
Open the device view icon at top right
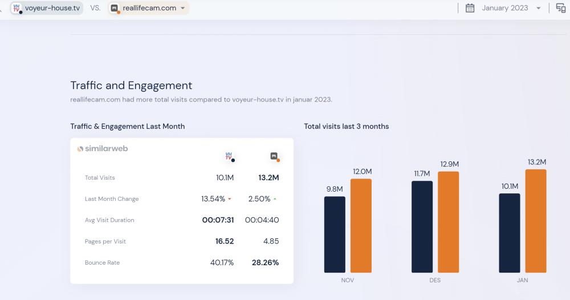(560, 8)
